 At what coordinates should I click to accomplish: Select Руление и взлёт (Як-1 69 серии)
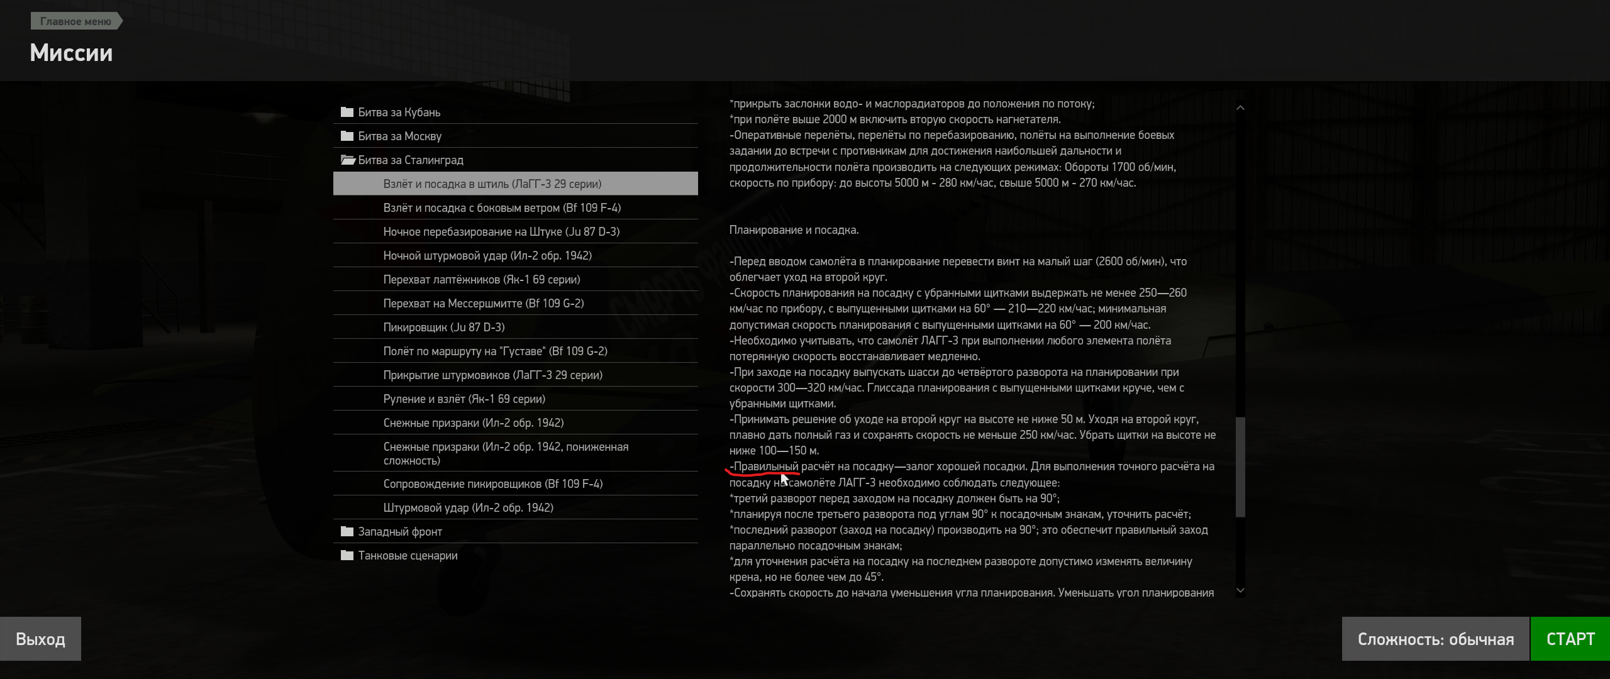(x=515, y=399)
